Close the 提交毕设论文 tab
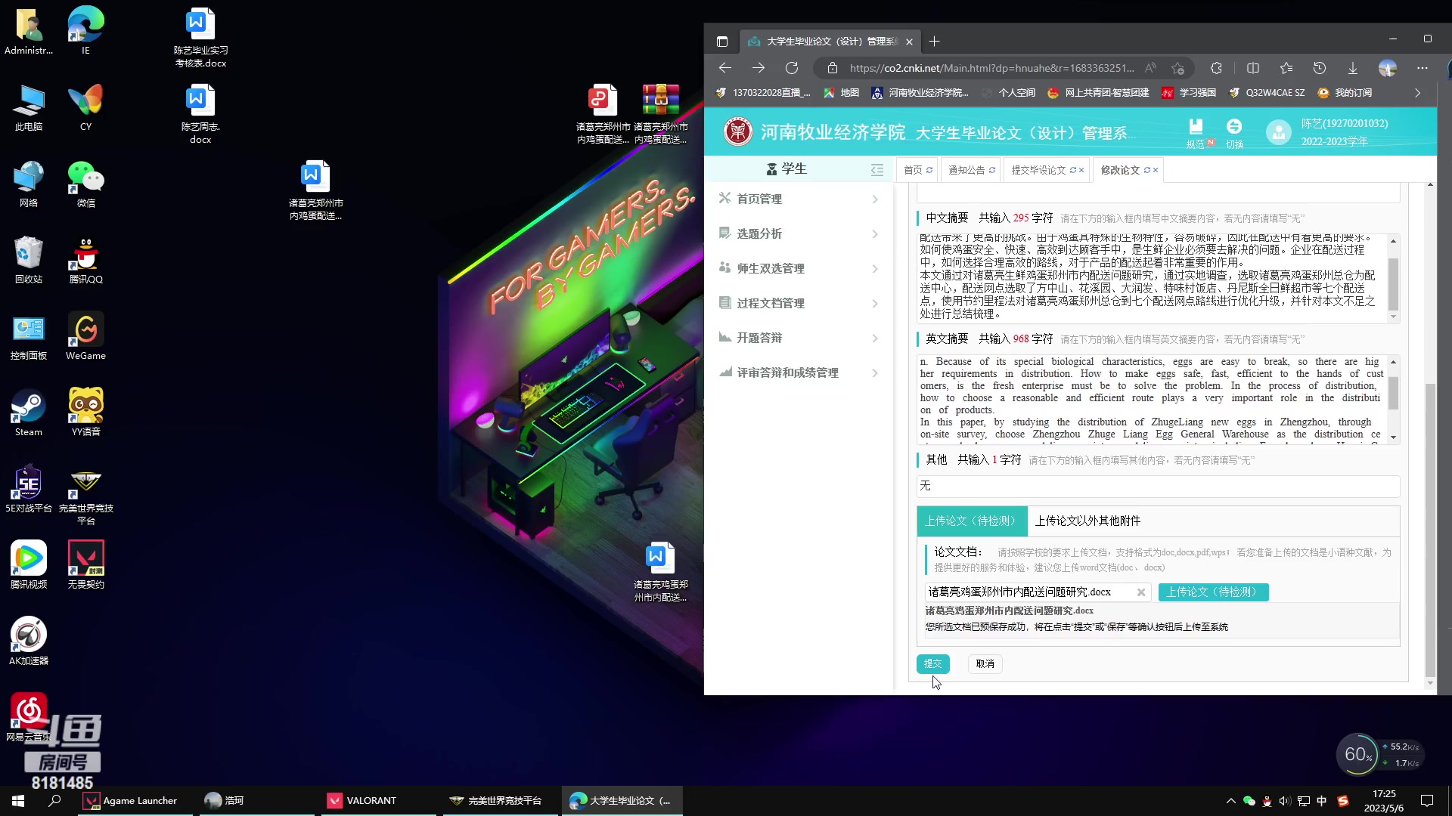Screen dimensions: 1452x816 pyautogui.click(x=1081, y=170)
